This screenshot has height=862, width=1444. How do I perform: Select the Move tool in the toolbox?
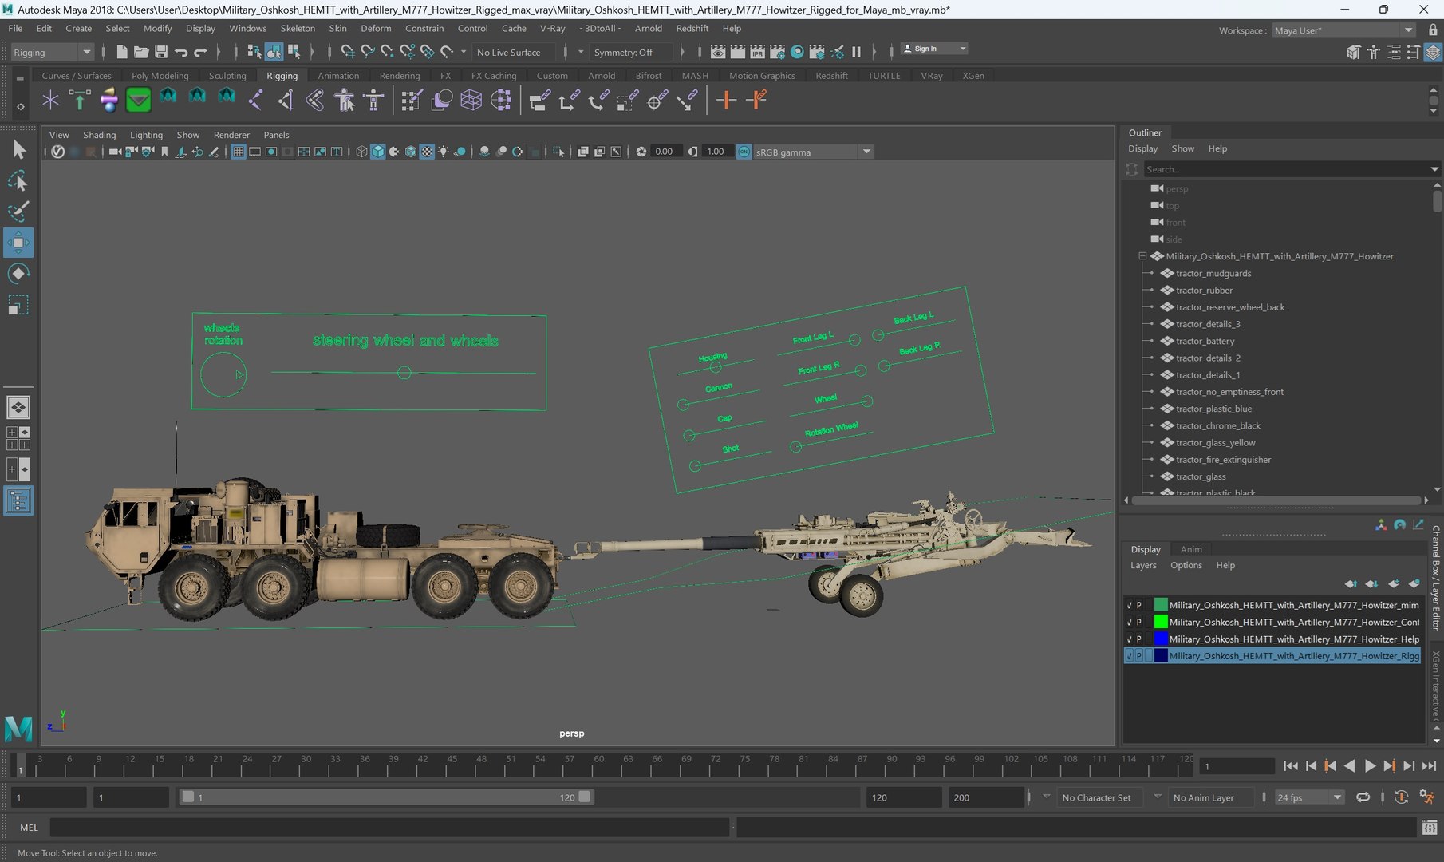point(18,243)
